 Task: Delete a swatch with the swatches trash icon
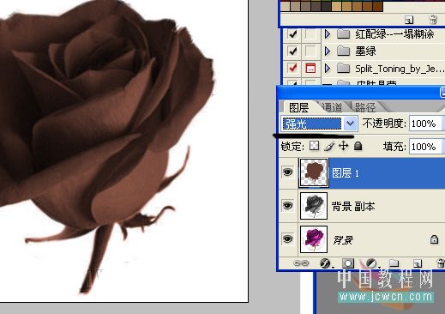point(433,20)
